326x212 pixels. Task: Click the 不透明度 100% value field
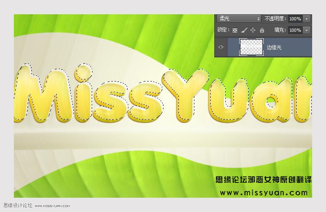tap(295, 19)
